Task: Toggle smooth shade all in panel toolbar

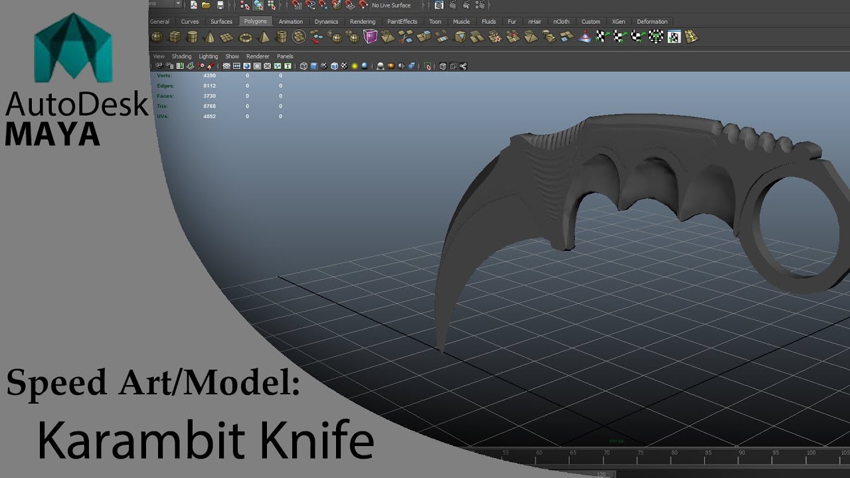Action: coord(314,66)
